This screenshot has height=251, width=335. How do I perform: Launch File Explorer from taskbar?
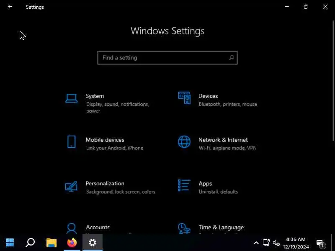point(52,243)
